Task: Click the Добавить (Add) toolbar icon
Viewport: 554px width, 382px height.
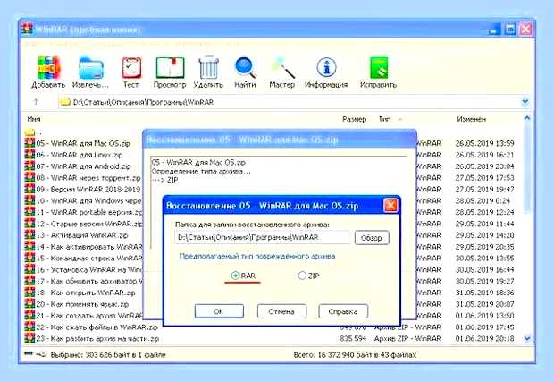Action: pos(49,68)
